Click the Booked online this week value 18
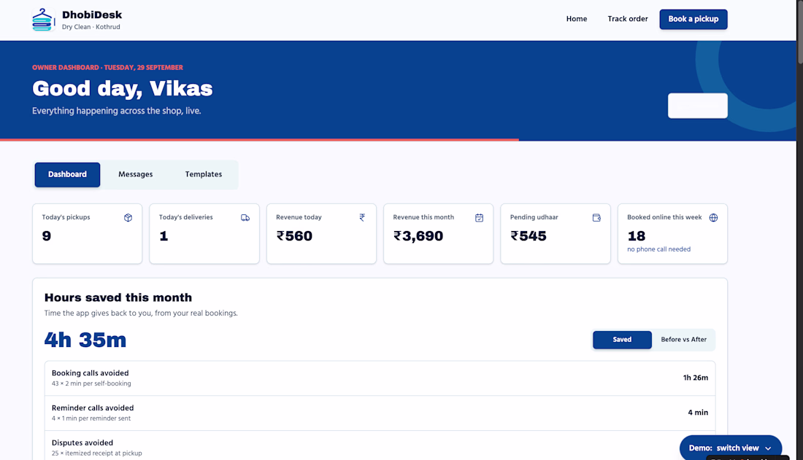Viewport: 803px width, 460px height. click(x=637, y=236)
